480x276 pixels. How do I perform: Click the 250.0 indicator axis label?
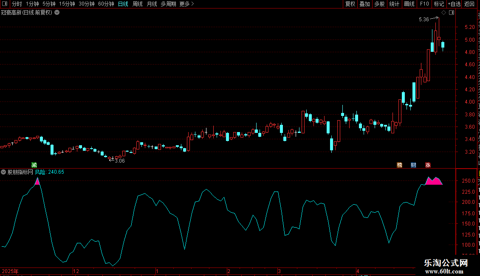[x=468, y=181]
